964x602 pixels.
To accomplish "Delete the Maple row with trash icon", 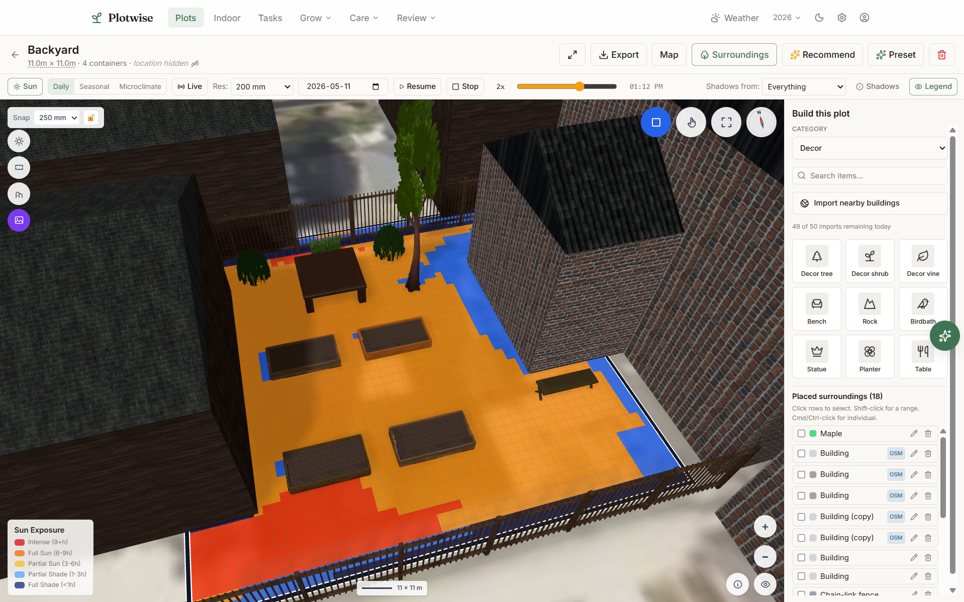I will [x=928, y=434].
